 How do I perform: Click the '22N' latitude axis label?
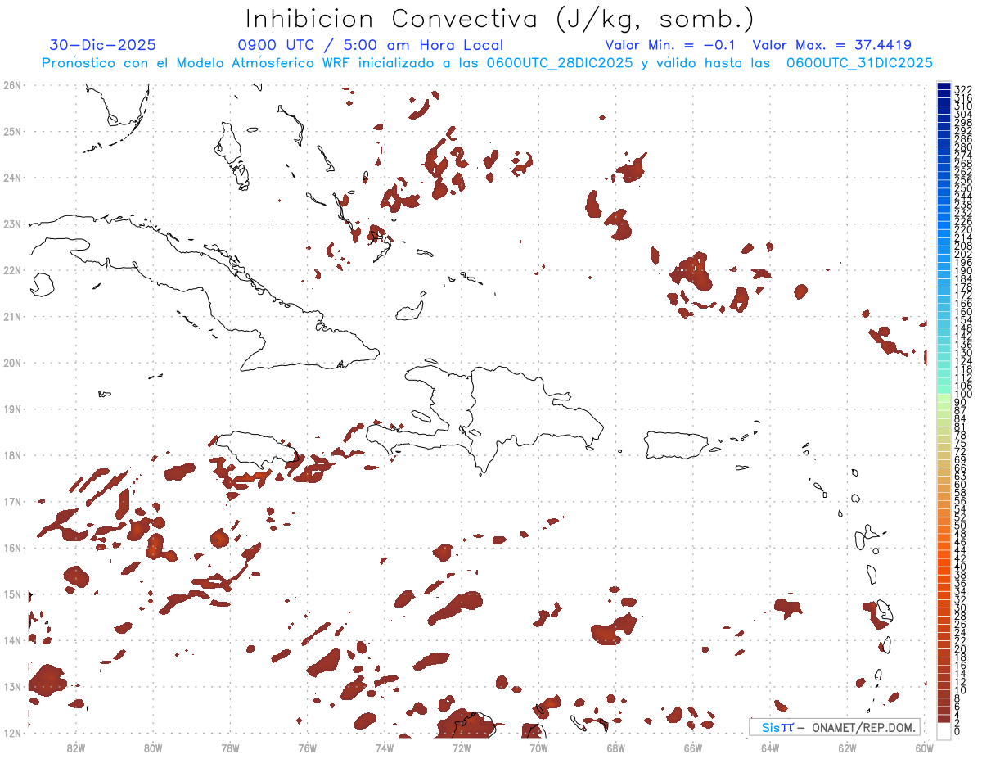tap(12, 270)
